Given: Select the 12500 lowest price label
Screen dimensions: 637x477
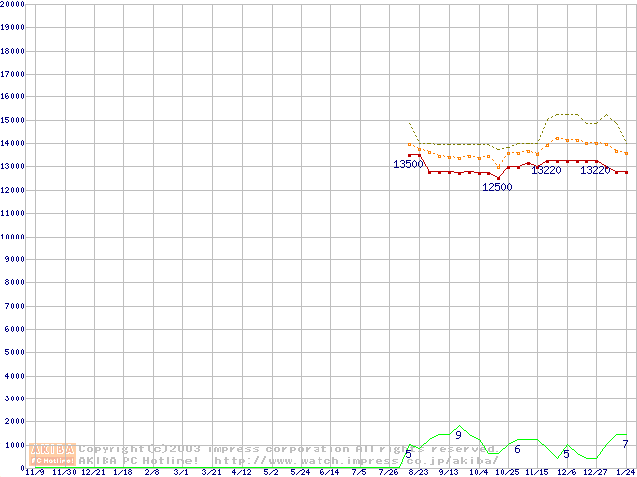Looking at the screenshot, I should tap(497, 187).
